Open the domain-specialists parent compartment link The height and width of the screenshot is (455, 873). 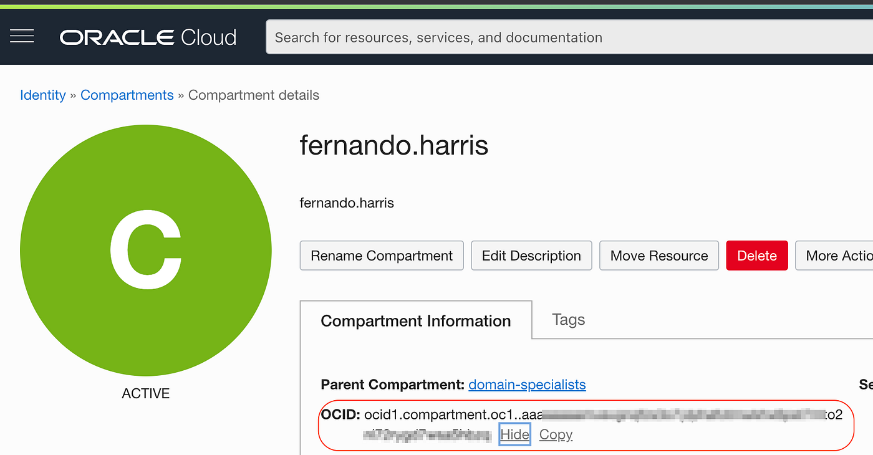(x=527, y=385)
